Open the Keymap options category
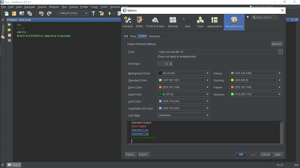The width and height of the screenshot is (300, 168). 173,22
